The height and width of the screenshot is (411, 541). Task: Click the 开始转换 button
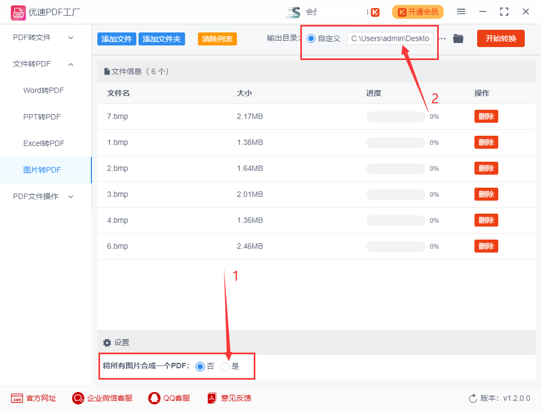[500, 38]
